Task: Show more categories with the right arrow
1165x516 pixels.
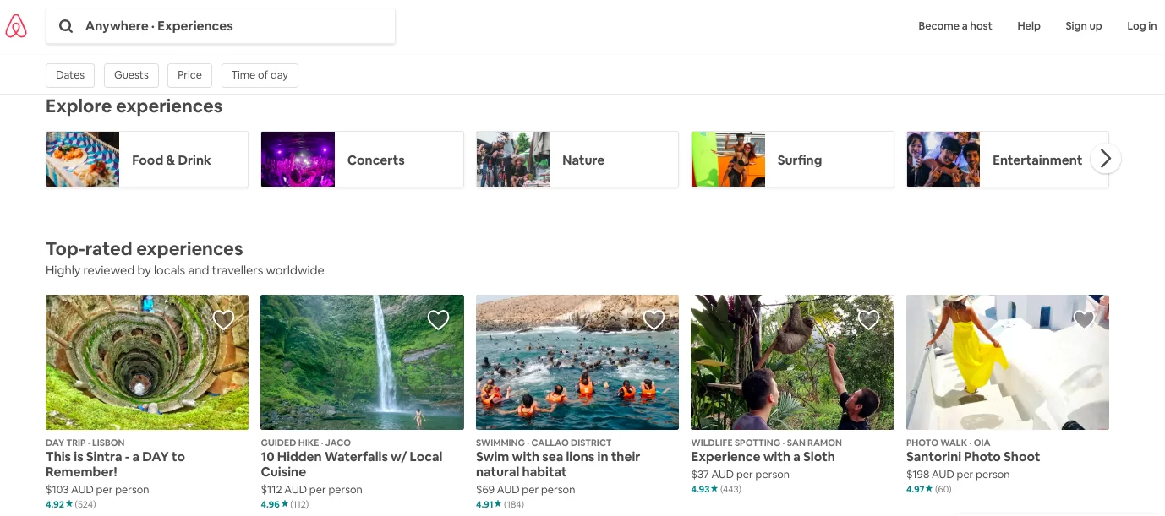Action: 1106,159
